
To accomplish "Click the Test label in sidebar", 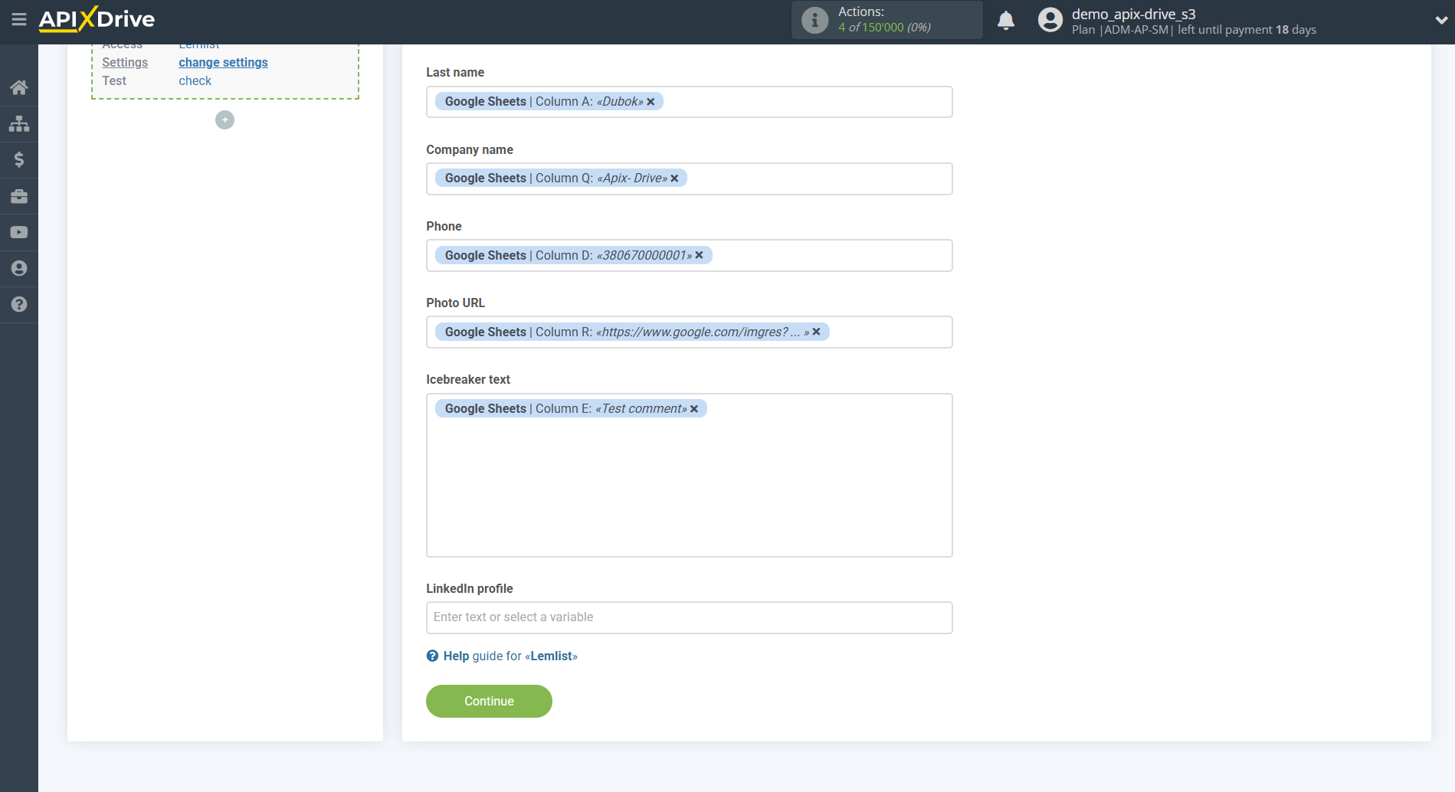I will tap(114, 80).
